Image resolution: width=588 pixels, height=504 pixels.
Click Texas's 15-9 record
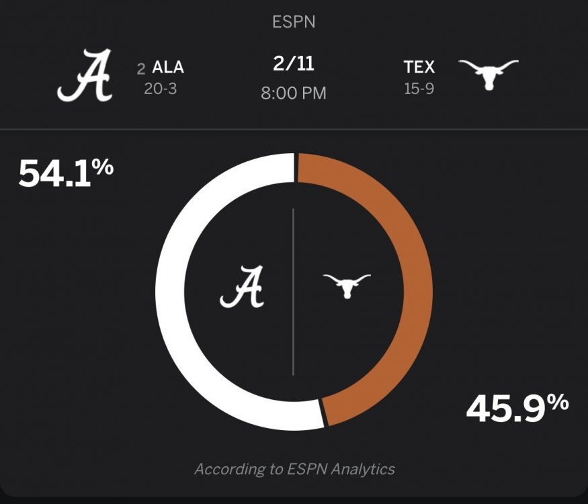(419, 88)
